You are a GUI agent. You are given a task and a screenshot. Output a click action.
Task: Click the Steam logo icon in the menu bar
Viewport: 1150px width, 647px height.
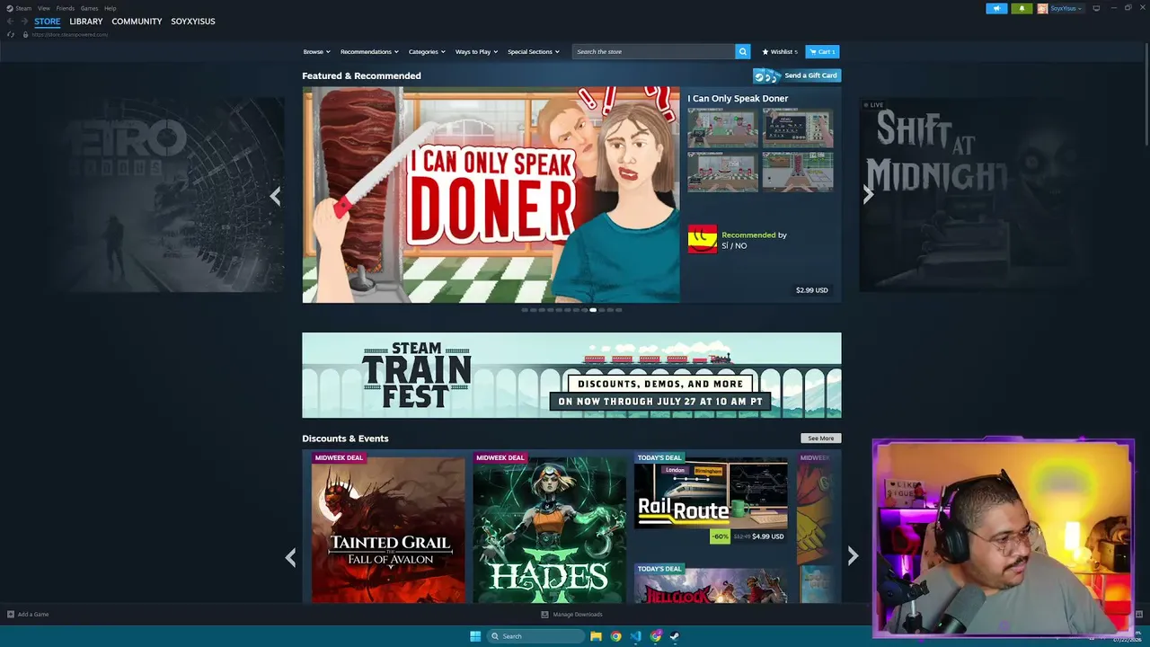click(10, 8)
